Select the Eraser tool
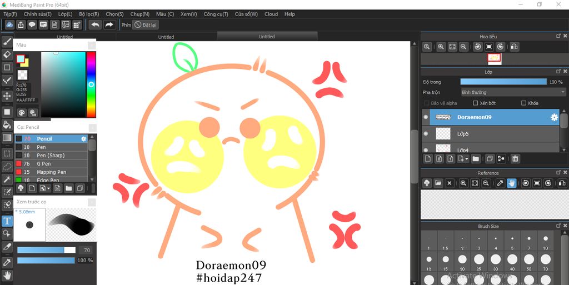 [x=7, y=54]
